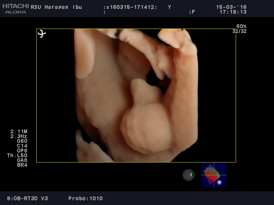Click the 60% value

tap(241, 26)
